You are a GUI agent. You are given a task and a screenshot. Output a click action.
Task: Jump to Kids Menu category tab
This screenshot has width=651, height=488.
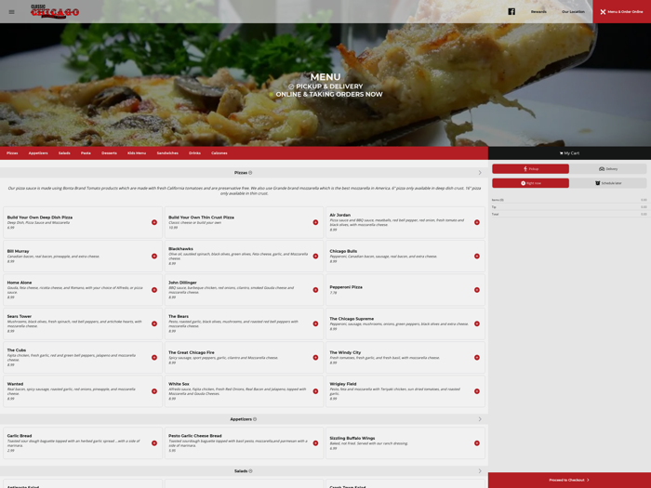point(137,153)
